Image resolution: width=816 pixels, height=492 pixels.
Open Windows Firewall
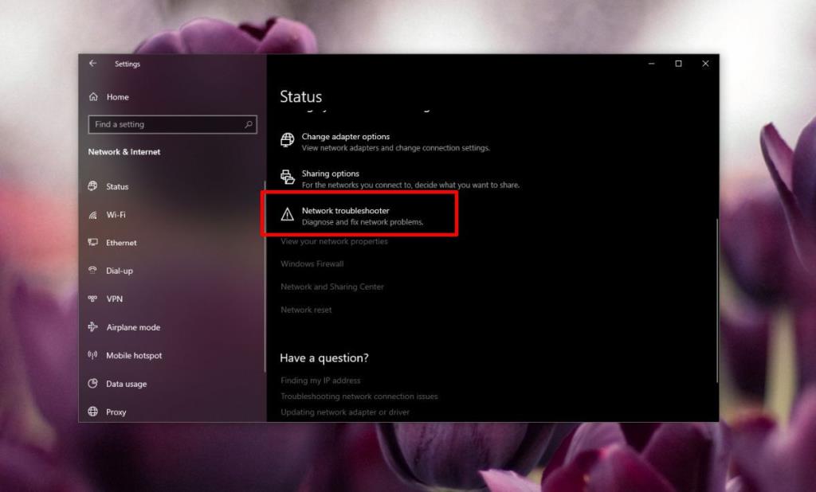point(312,264)
